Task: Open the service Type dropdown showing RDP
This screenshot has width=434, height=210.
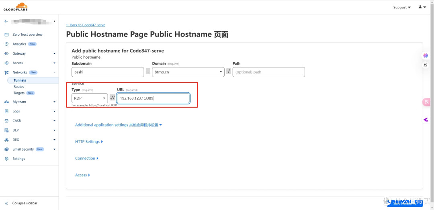Action: click(x=90, y=98)
